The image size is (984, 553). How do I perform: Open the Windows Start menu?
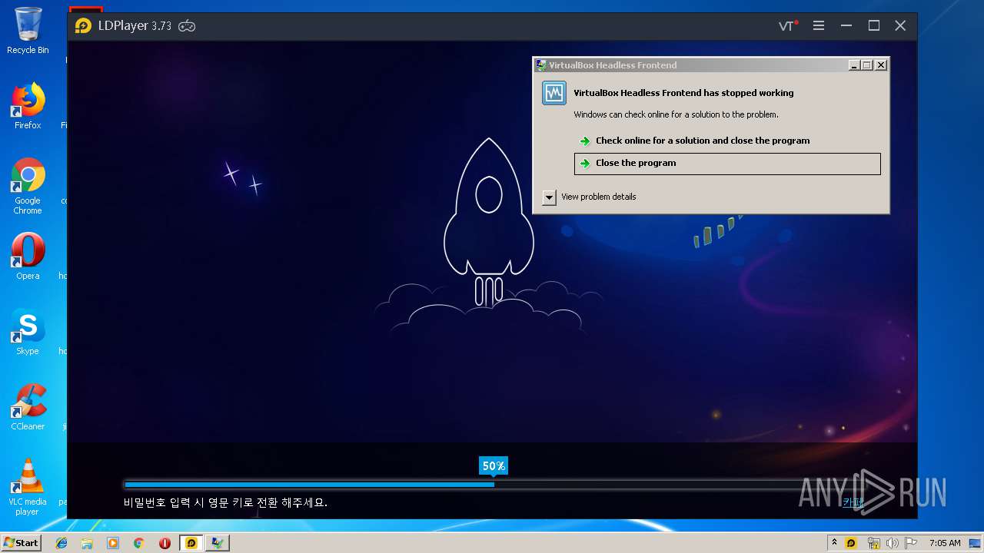(22, 542)
